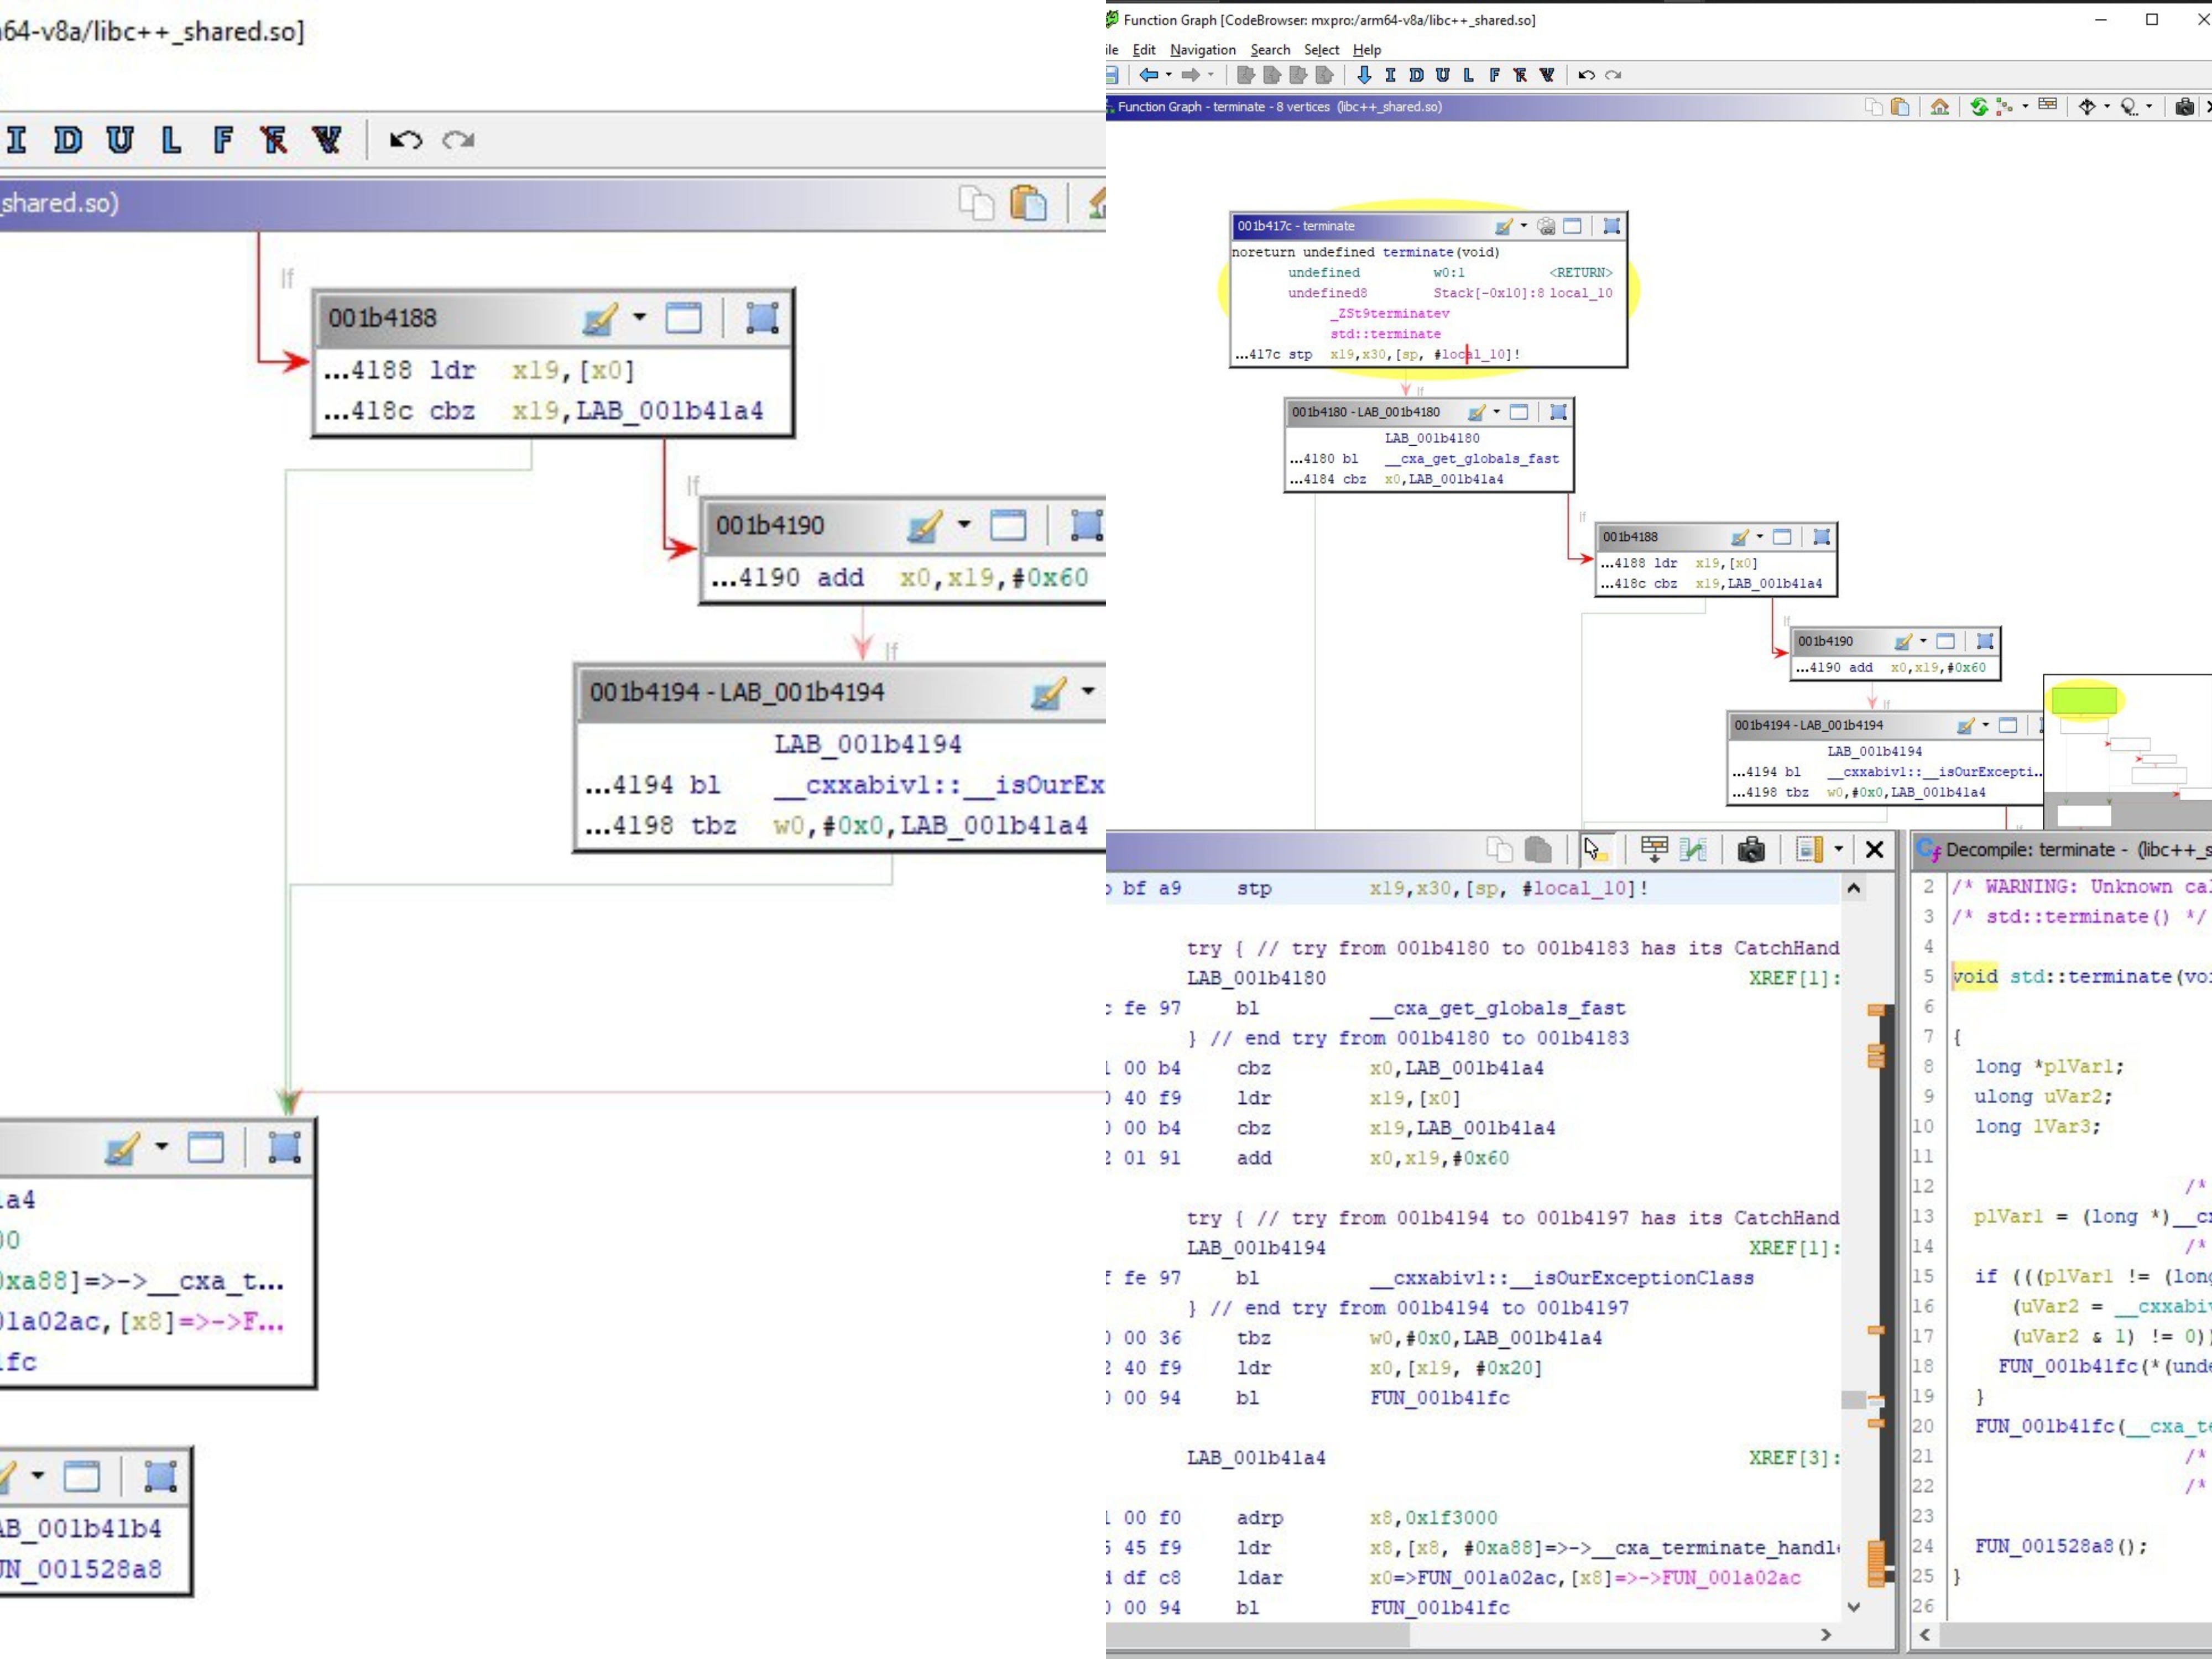Click the blue back navigation arrow
Image resolution: width=2212 pixels, height=1659 pixels.
1148,75
